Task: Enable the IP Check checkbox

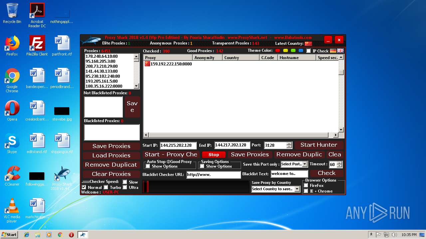Action: point(309,51)
